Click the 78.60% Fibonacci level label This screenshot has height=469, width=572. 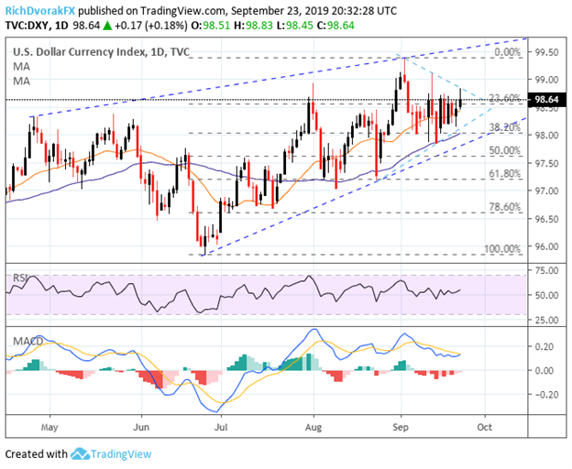point(505,207)
